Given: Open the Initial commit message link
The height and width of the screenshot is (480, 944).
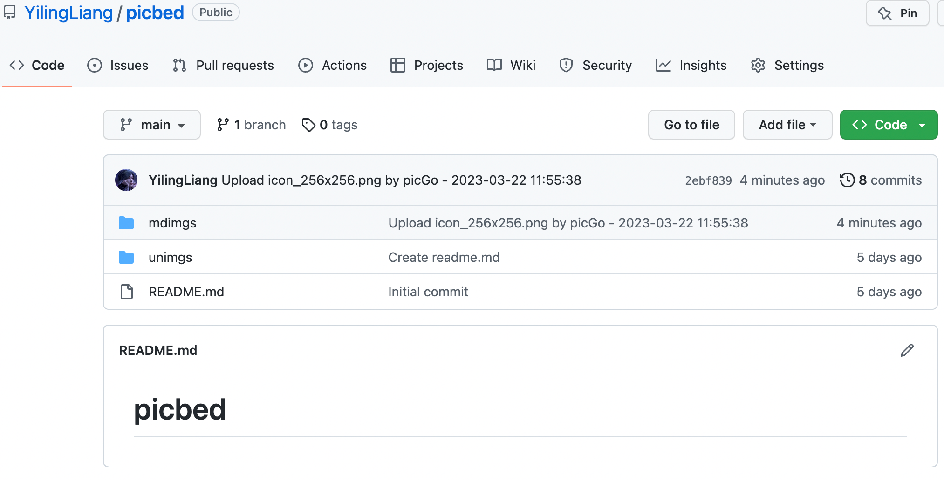Looking at the screenshot, I should coord(428,292).
